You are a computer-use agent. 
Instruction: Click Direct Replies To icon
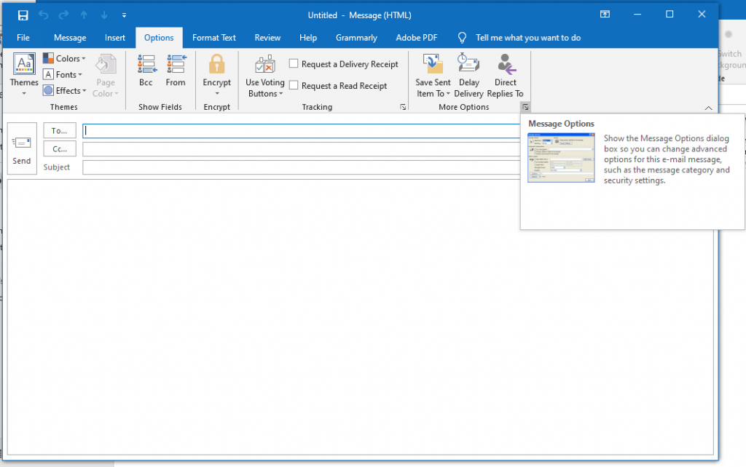[506, 64]
